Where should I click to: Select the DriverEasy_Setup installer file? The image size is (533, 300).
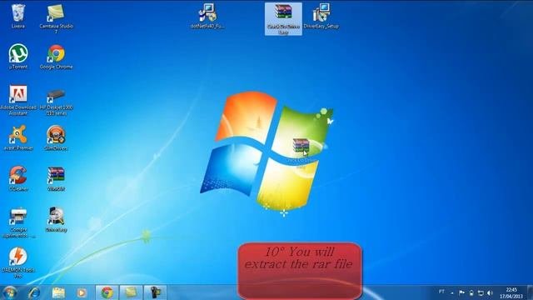[x=321, y=16]
